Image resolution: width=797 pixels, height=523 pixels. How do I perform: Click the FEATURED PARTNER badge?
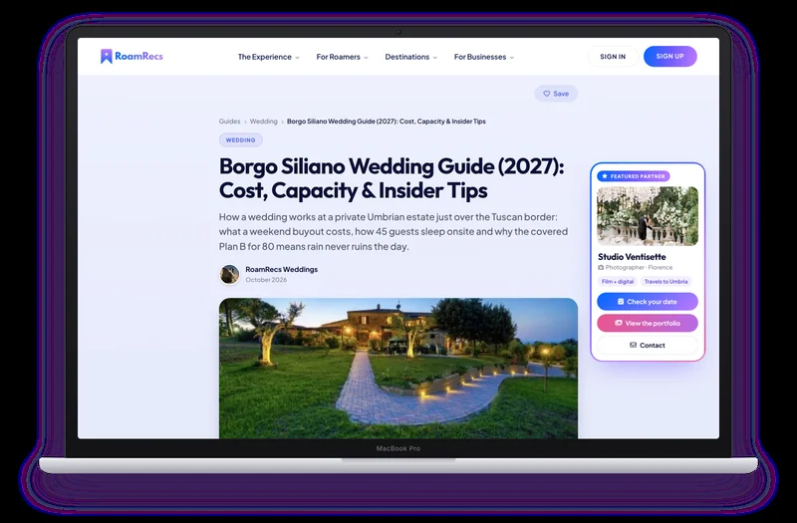click(x=634, y=176)
